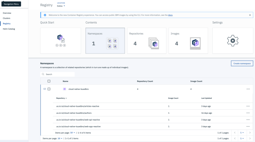This screenshot has height=142, width=255.
Task: Select all namespaces with header checkbox
Action: coord(49,81)
